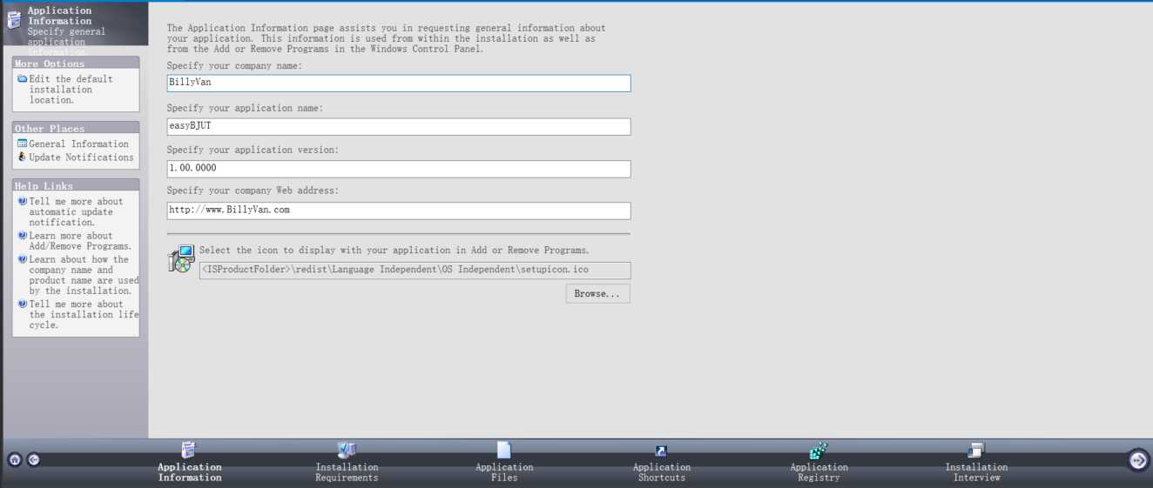Image resolution: width=1153 pixels, height=488 pixels.
Task: Click help icon for installation life cycle
Action: pos(23,304)
